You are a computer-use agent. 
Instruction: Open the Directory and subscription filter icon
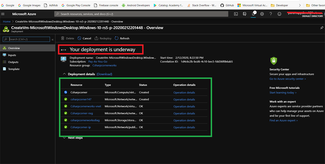click(245, 14)
